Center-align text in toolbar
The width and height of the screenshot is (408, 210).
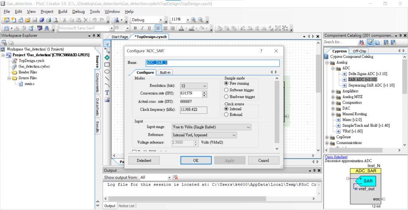coord(165,28)
